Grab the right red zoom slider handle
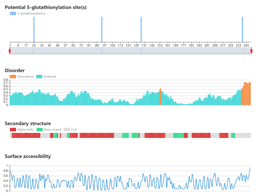260x196 pixels. point(251,51)
